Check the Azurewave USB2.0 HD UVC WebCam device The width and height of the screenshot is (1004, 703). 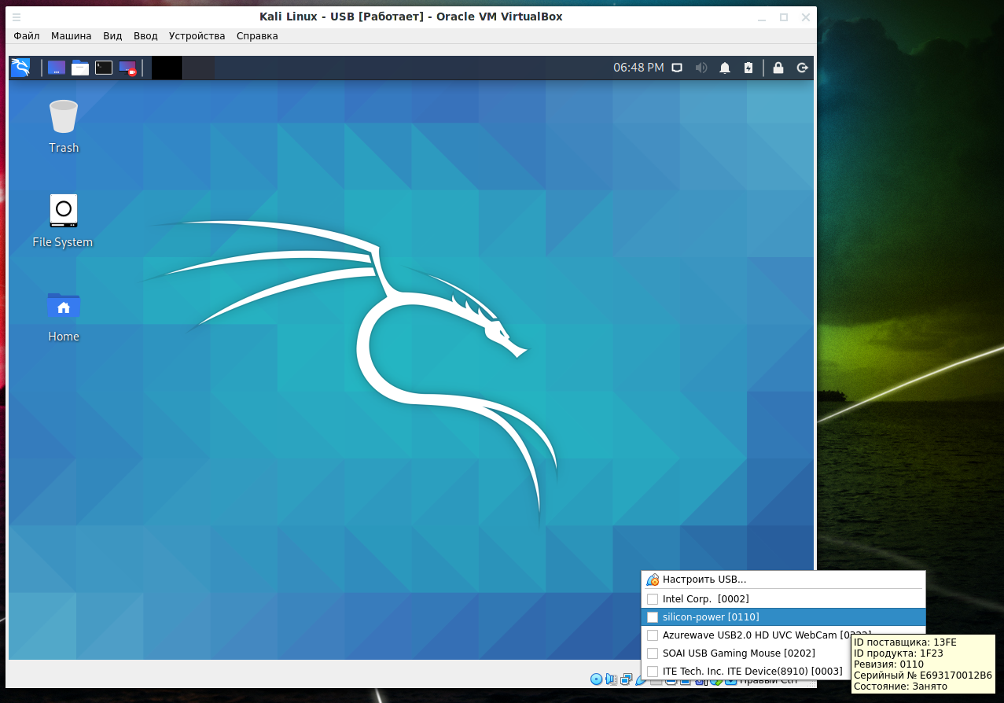click(x=653, y=635)
